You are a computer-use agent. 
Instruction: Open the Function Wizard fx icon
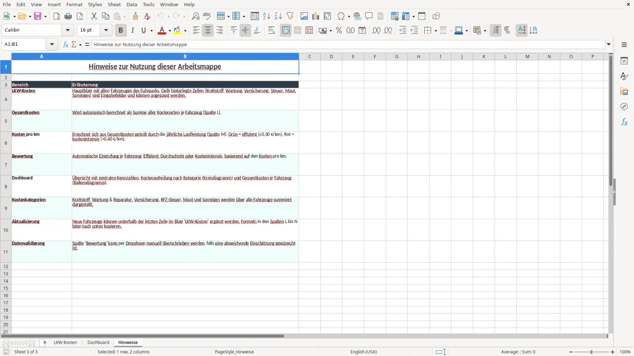pos(66,45)
